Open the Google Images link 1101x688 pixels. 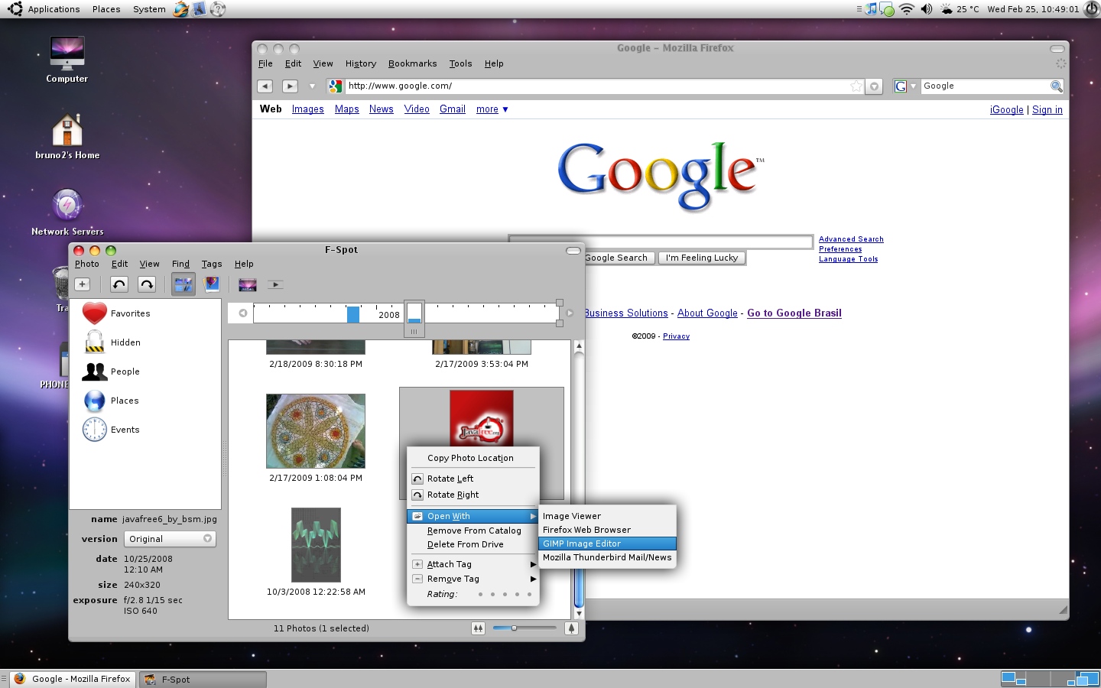(x=307, y=109)
